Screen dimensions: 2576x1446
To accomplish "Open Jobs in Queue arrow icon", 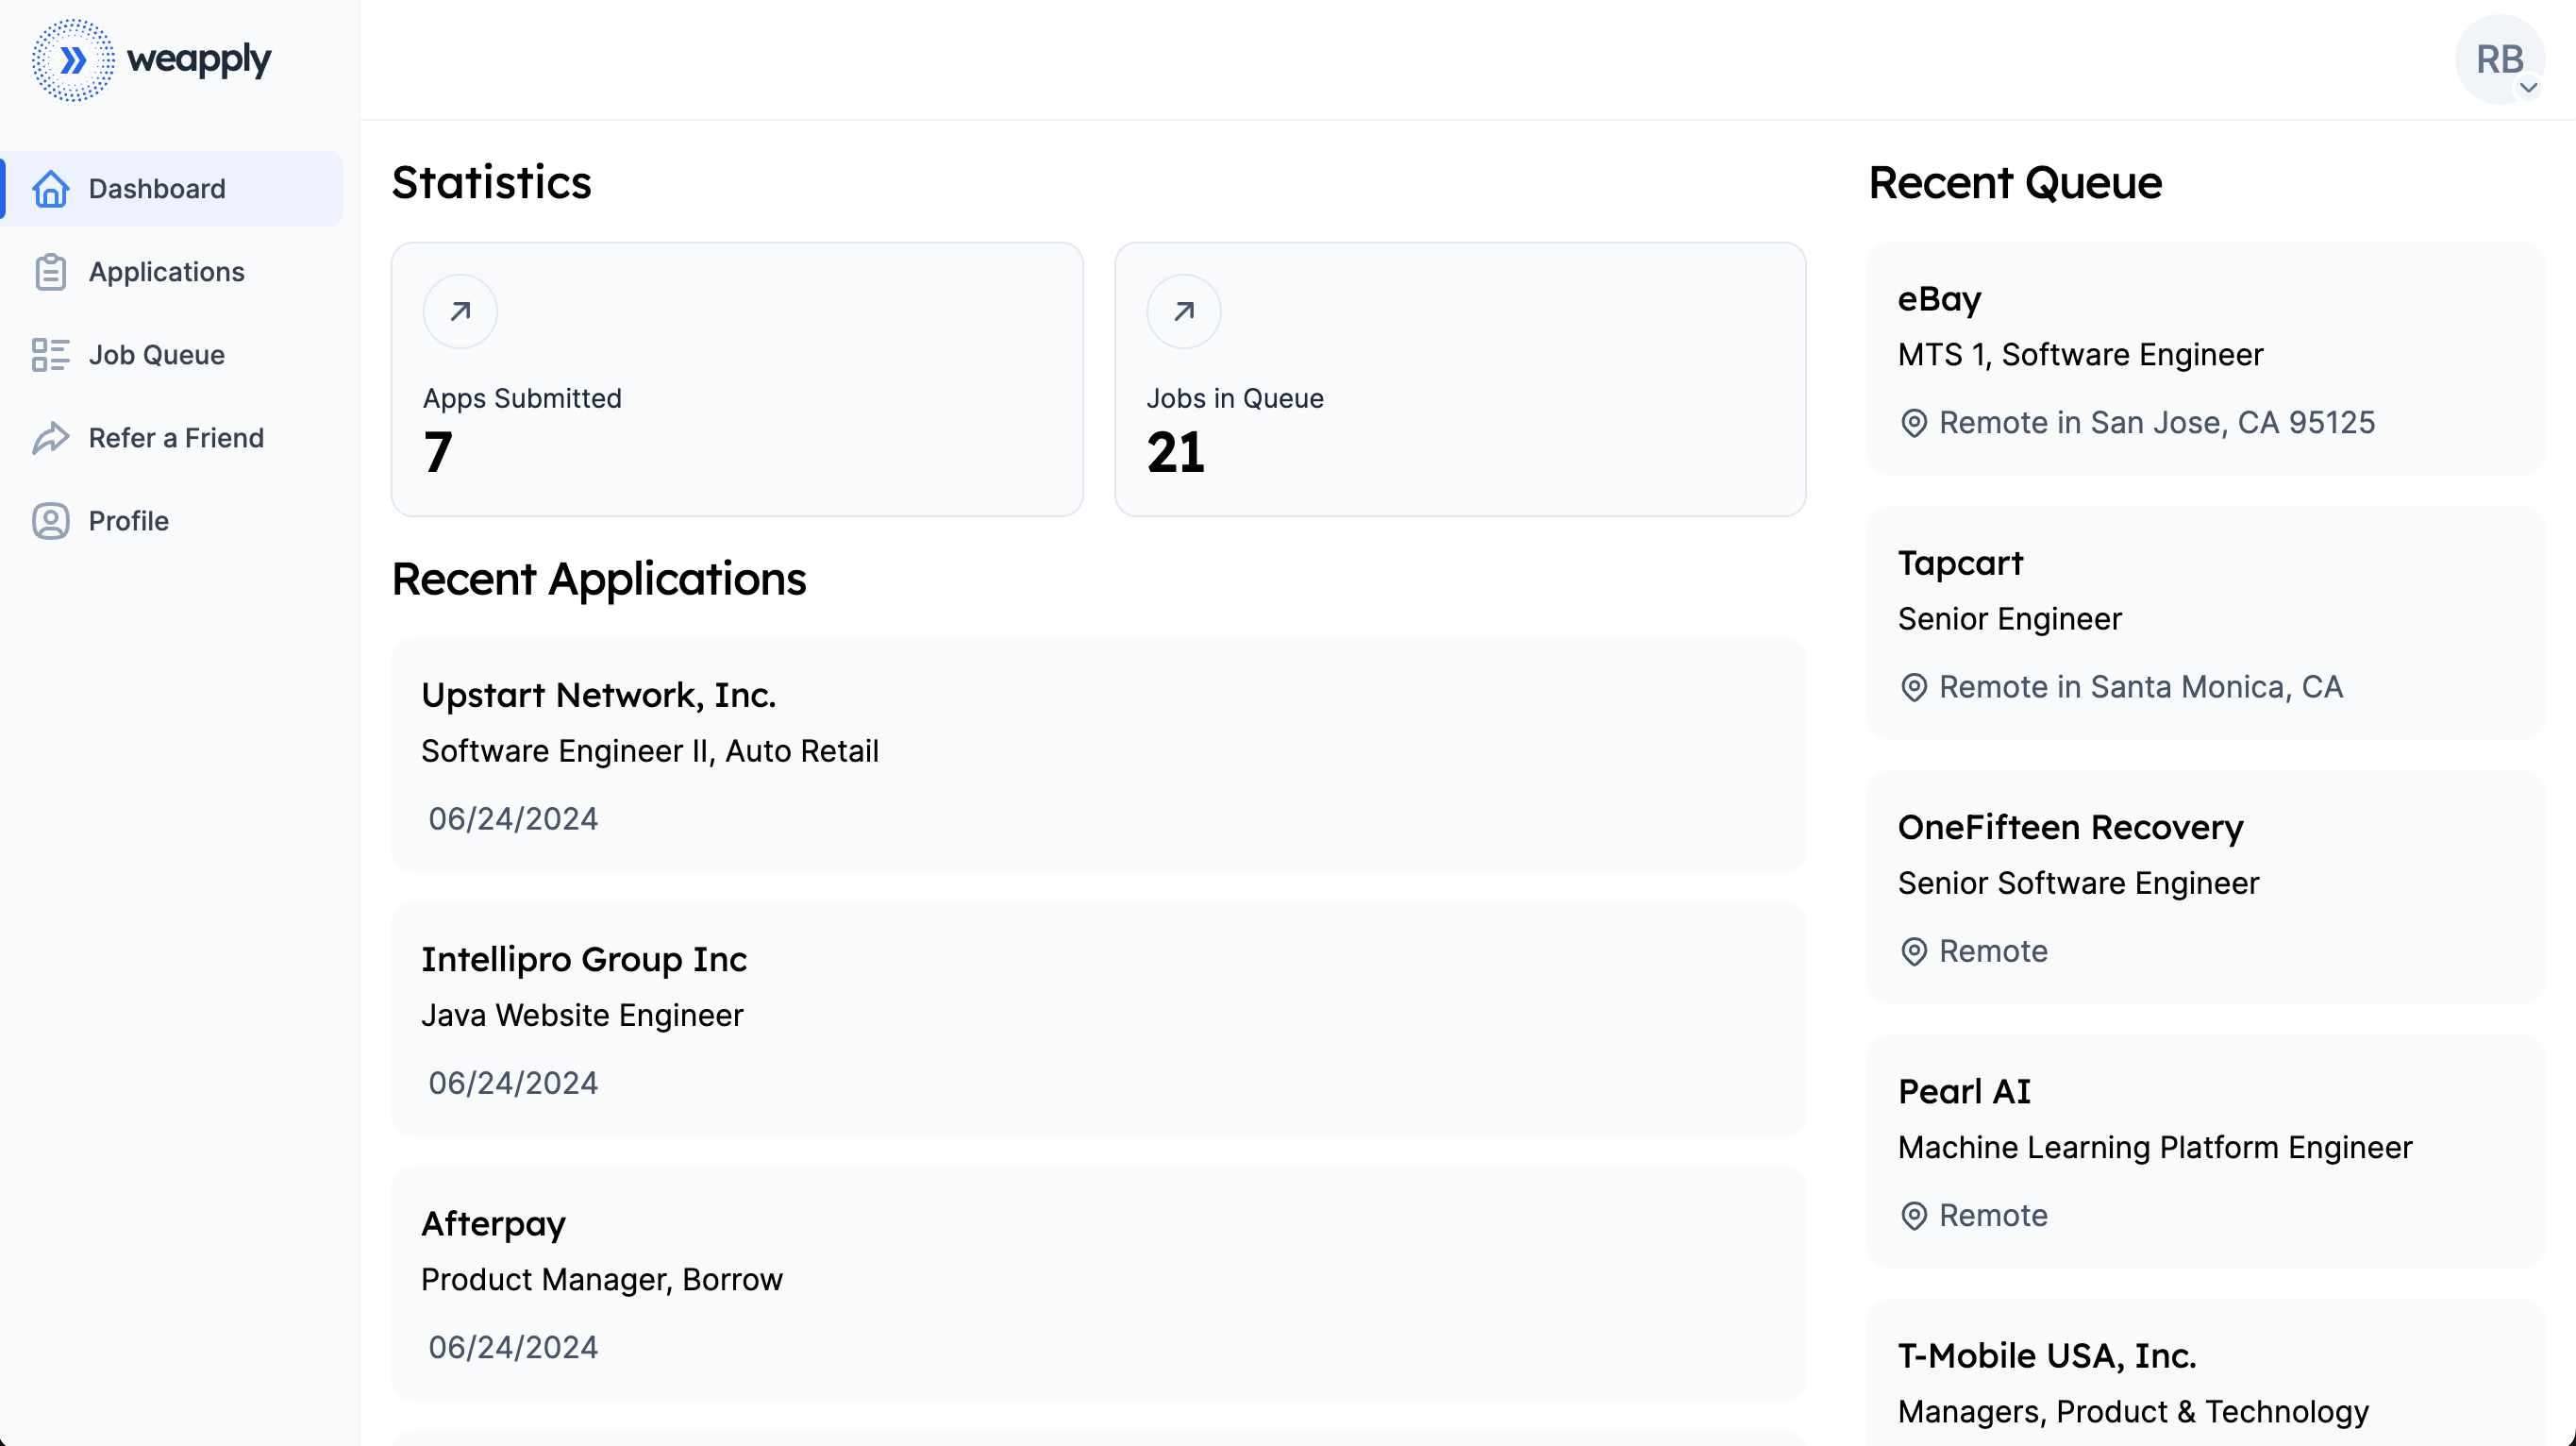I will click(1183, 312).
